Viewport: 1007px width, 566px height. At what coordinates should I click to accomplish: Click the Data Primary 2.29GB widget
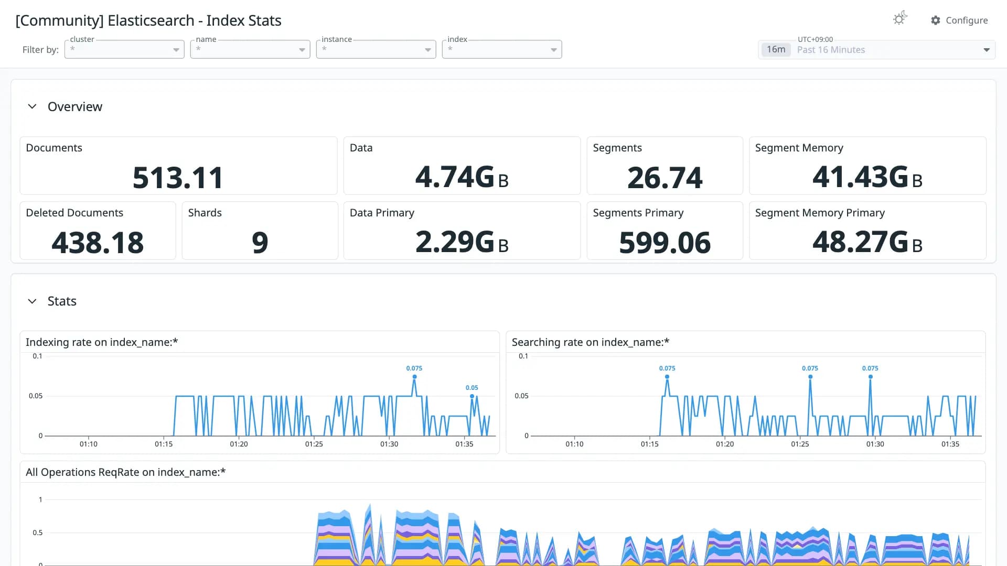(462, 231)
